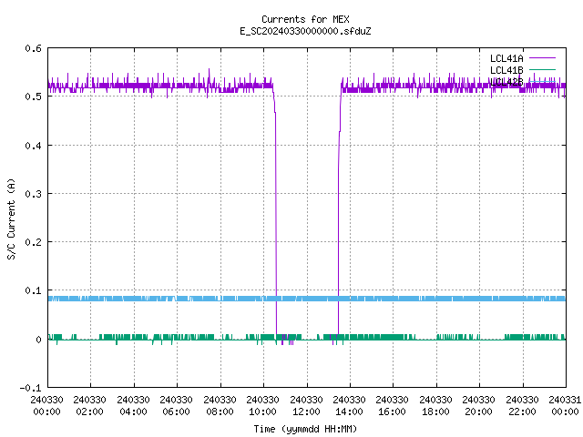Click the Y-axis label 'S/C Current (A)'
Screen dimensions: 583x437
[x=11, y=218]
